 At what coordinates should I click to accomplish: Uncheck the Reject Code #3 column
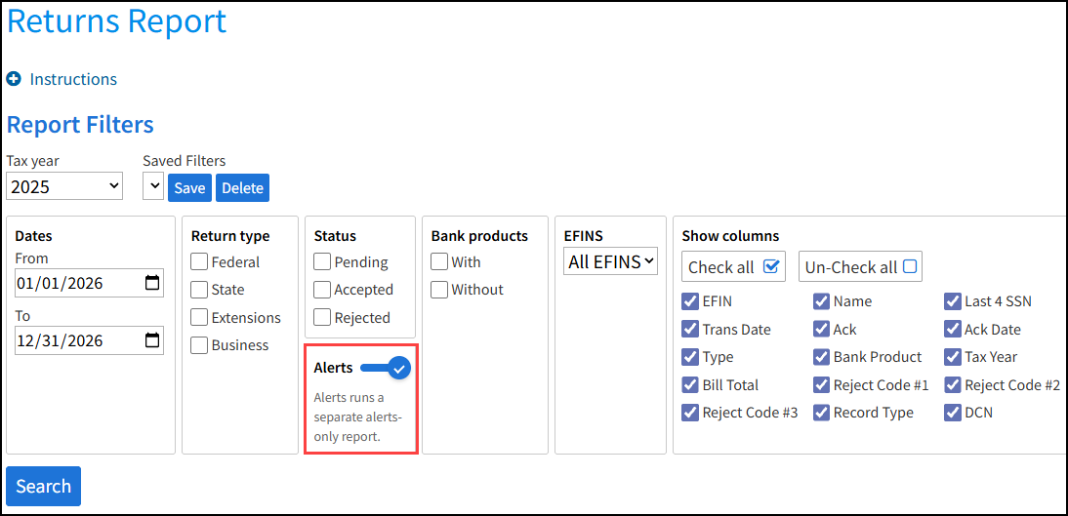coord(690,413)
